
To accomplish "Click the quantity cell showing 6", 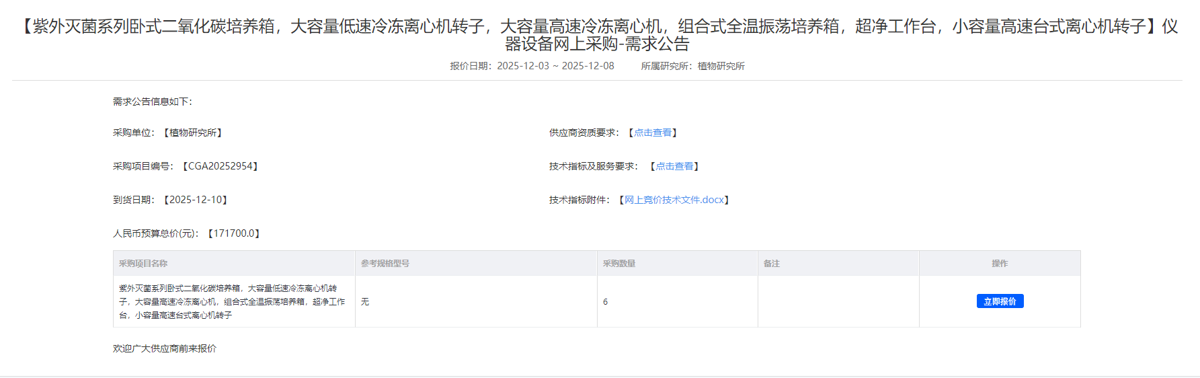I will pyautogui.click(x=605, y=302).
